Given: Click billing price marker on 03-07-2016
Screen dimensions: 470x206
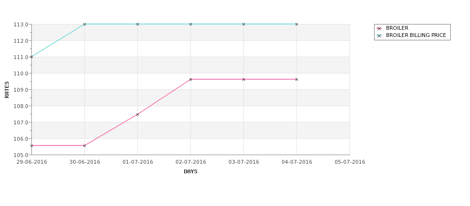Looking at the screenshot, I should 244,24.
